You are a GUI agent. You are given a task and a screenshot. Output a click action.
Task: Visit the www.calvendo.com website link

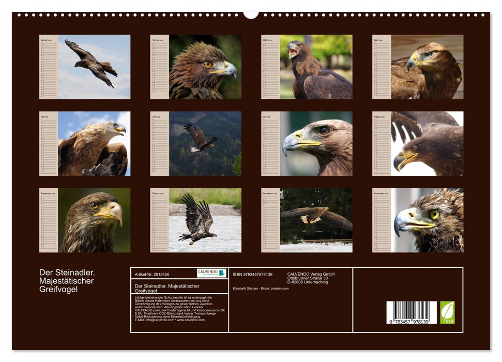coord(191,321)
